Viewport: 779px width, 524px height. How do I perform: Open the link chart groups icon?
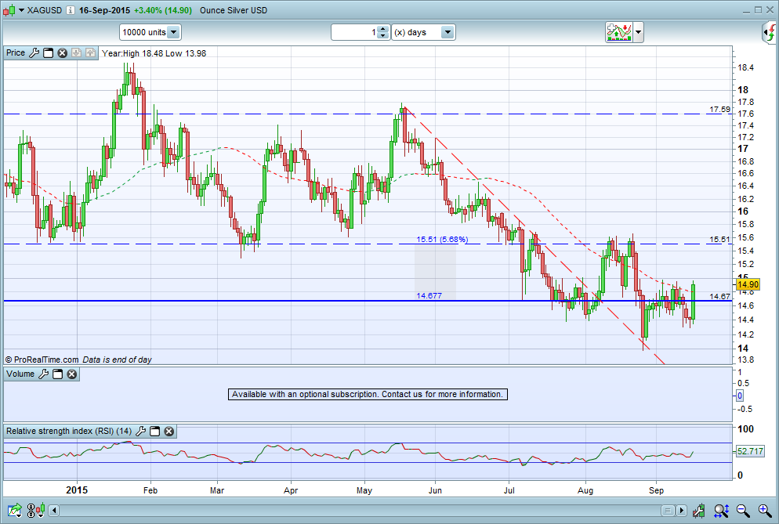36,510
